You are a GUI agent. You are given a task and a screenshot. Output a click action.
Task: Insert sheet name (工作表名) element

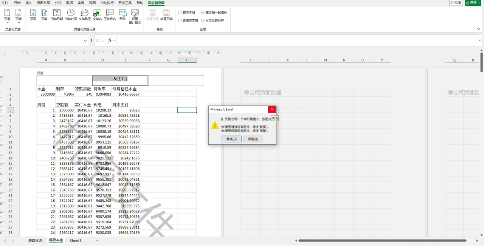[110, 14]
